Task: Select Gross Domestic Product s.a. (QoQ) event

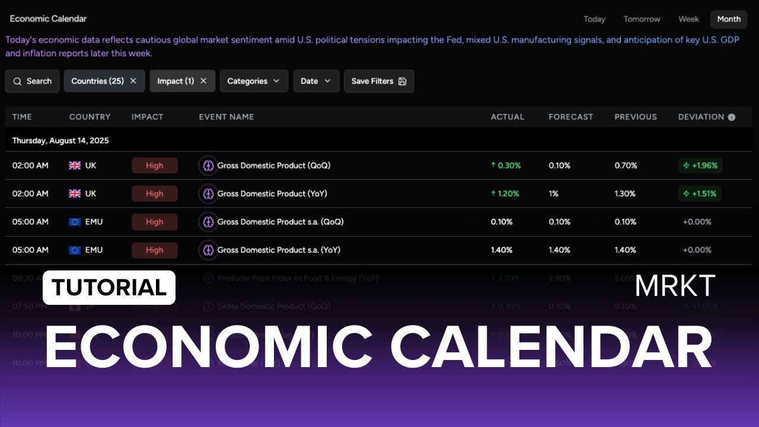Action: click(280, 222)
